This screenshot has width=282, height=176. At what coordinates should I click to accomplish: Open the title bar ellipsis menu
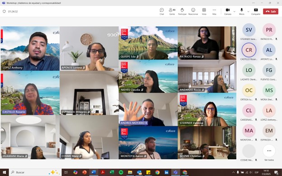click(253, 3)
